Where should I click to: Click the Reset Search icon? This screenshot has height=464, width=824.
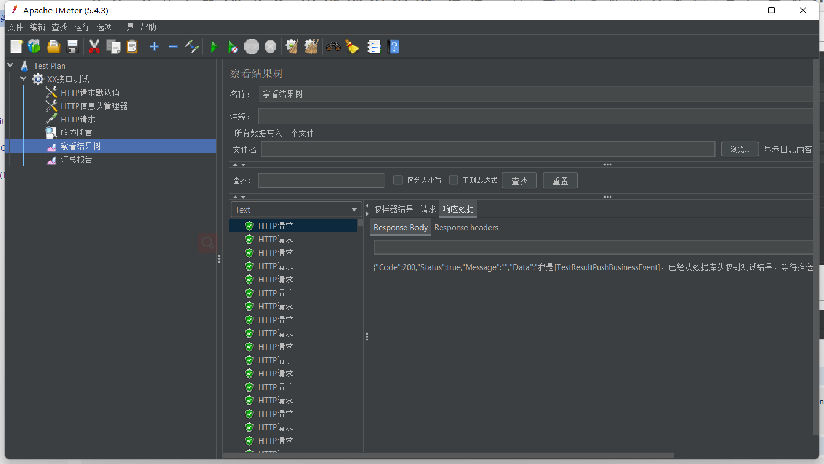pos(352,47)
